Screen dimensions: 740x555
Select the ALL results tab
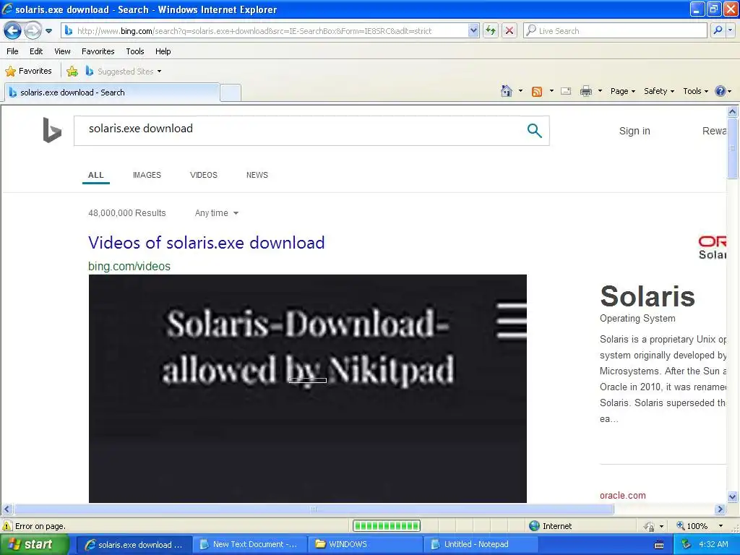96,175
